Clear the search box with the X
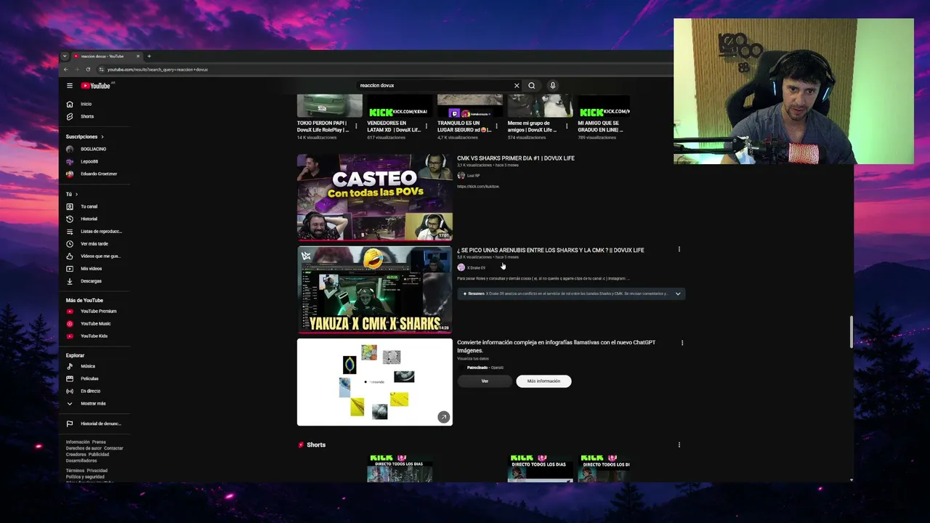The image size is (930, 523). (517, 86)
